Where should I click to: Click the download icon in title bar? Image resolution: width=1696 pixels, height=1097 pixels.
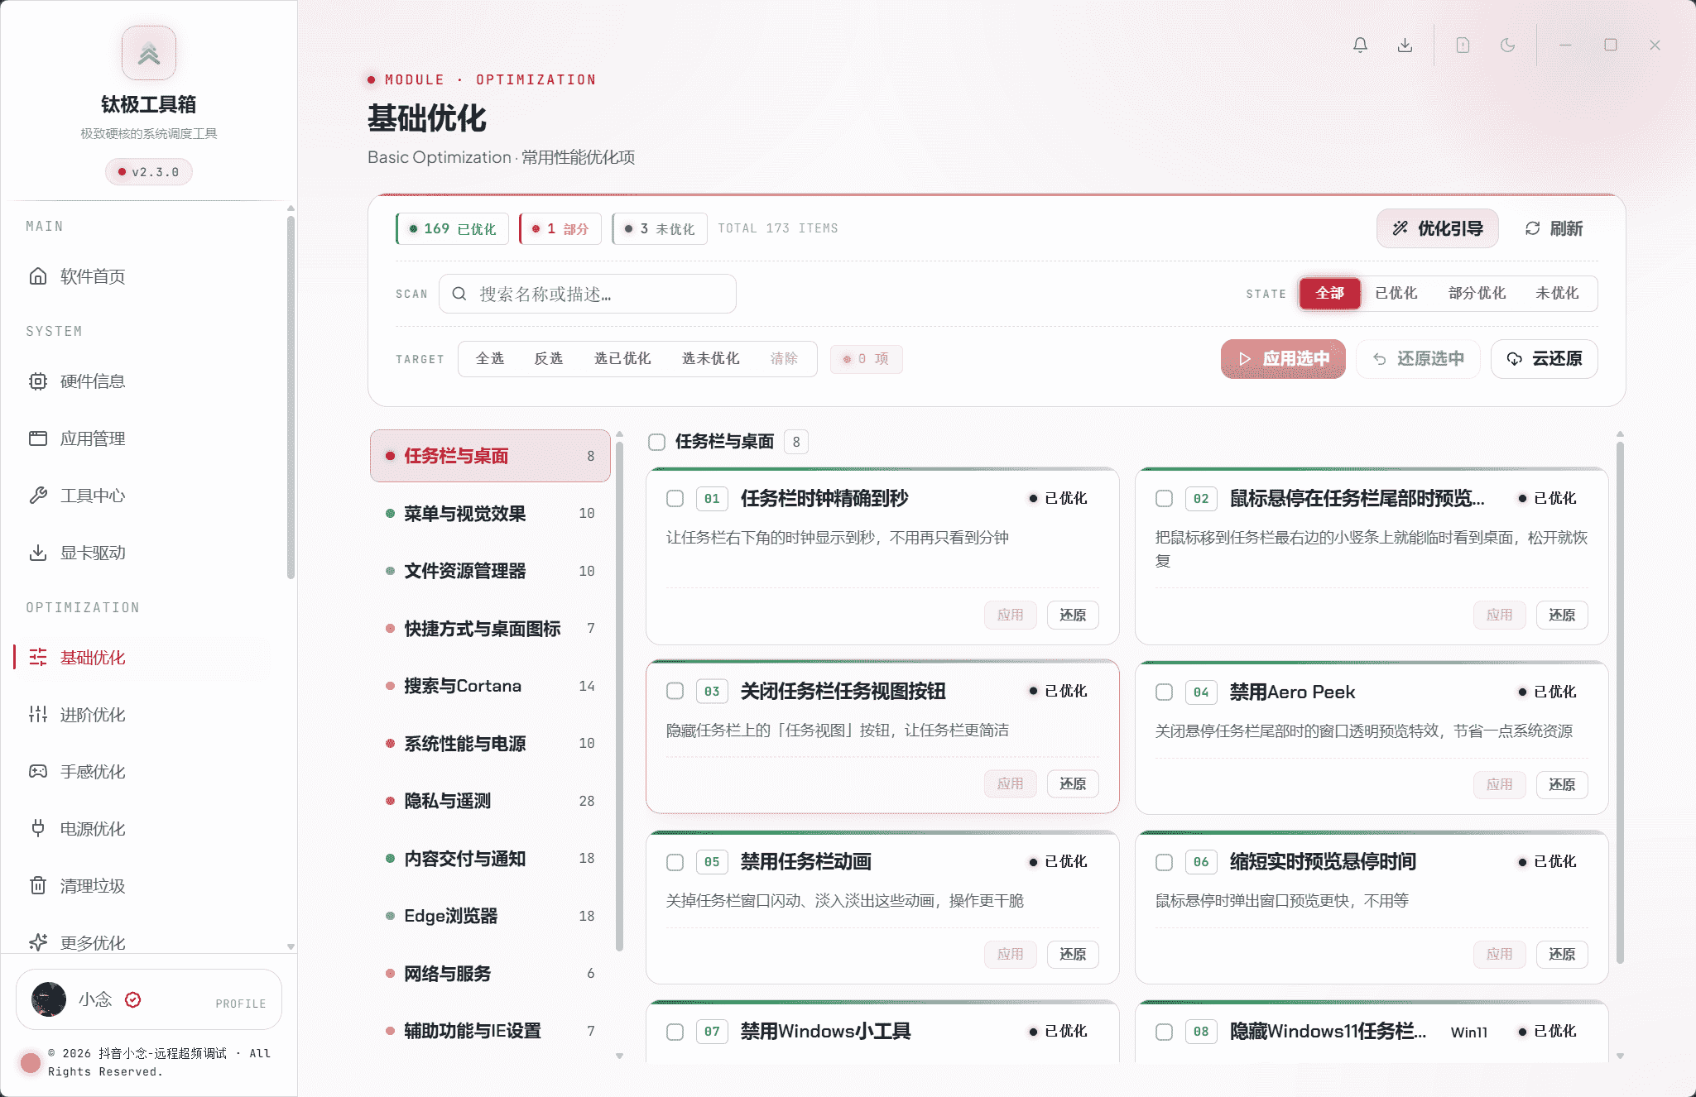(1405, 46)
